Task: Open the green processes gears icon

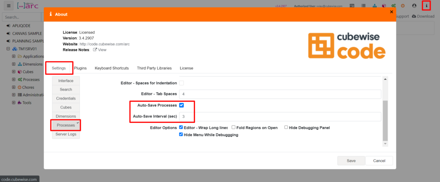Action: pos(393,6)
